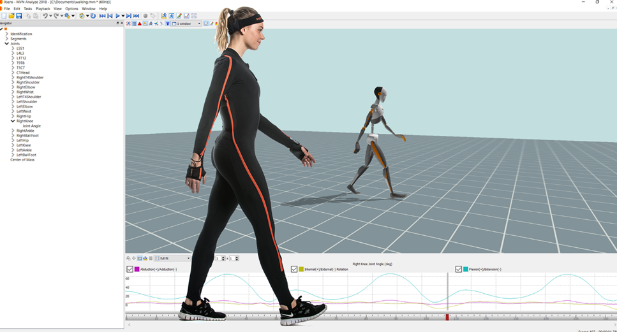Image resolution: width=617 pixels, height=332 pixels.
Task: Collapse the Joints tree node
Action: (x=6, y=43)
